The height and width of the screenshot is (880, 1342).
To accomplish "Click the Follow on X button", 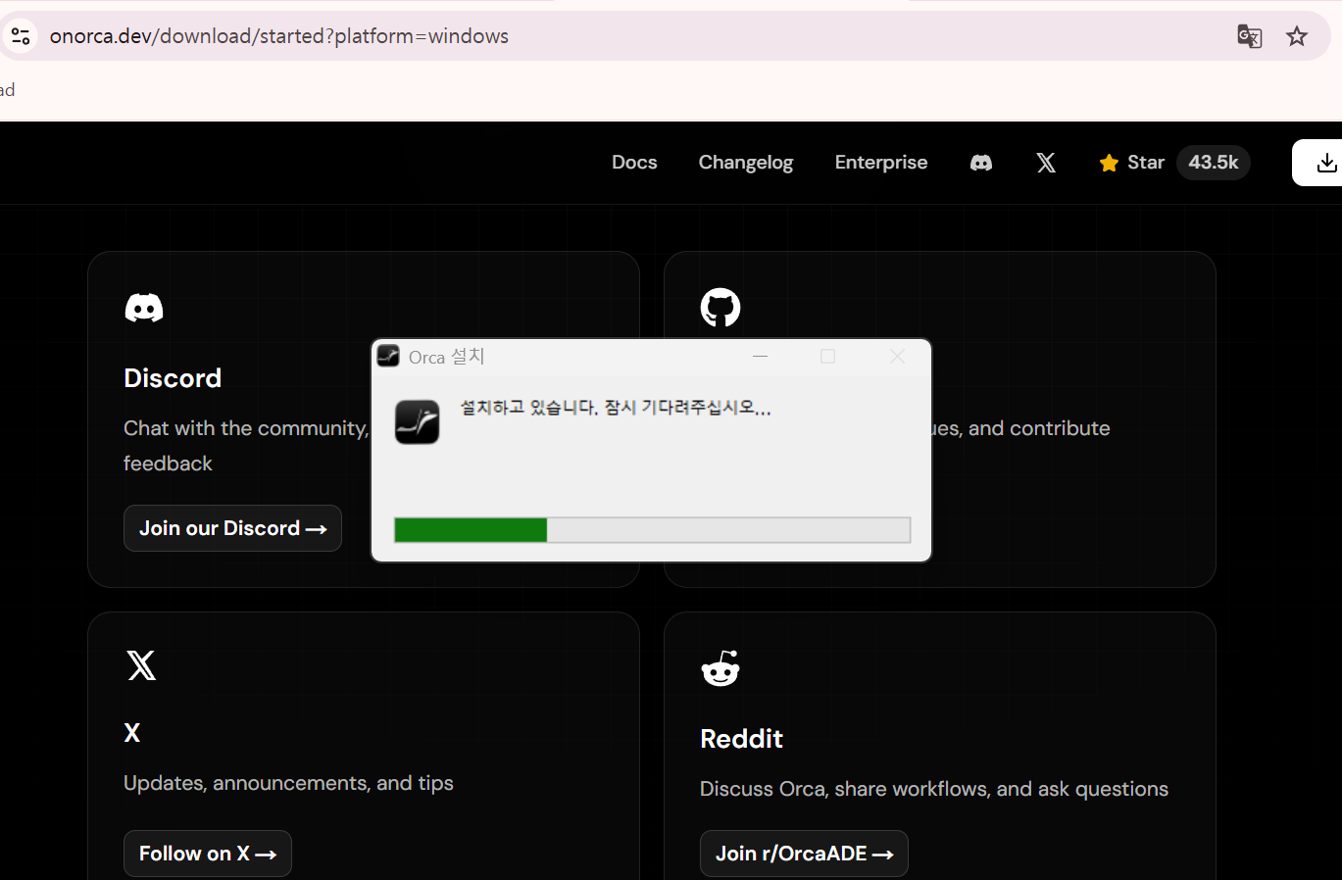I will 208,854.
